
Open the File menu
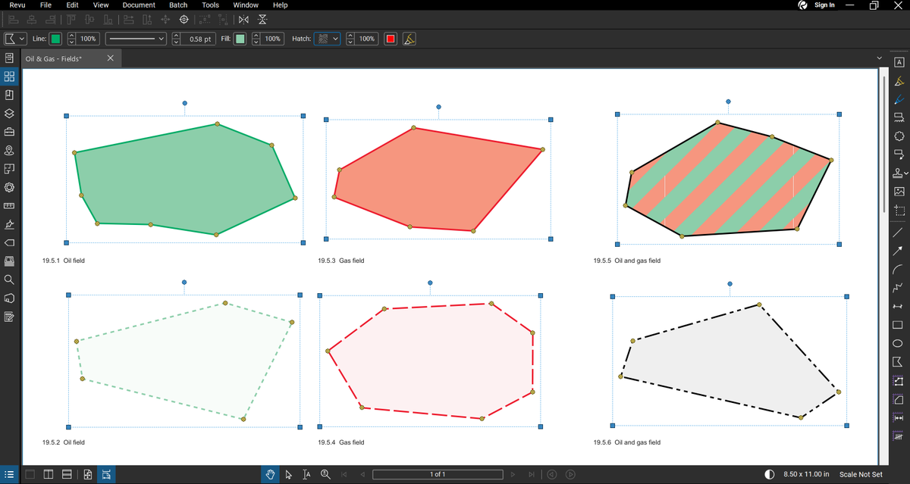pos(45,5)
